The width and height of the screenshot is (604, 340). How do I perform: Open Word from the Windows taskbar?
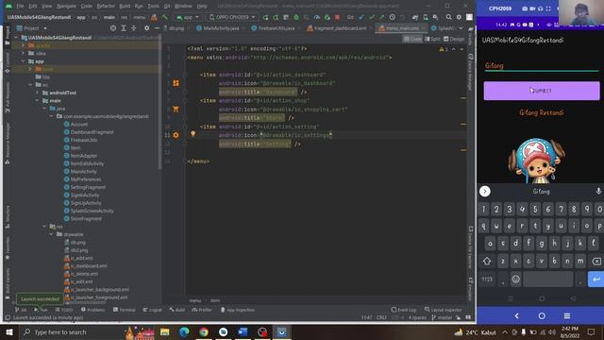(243, 331)
